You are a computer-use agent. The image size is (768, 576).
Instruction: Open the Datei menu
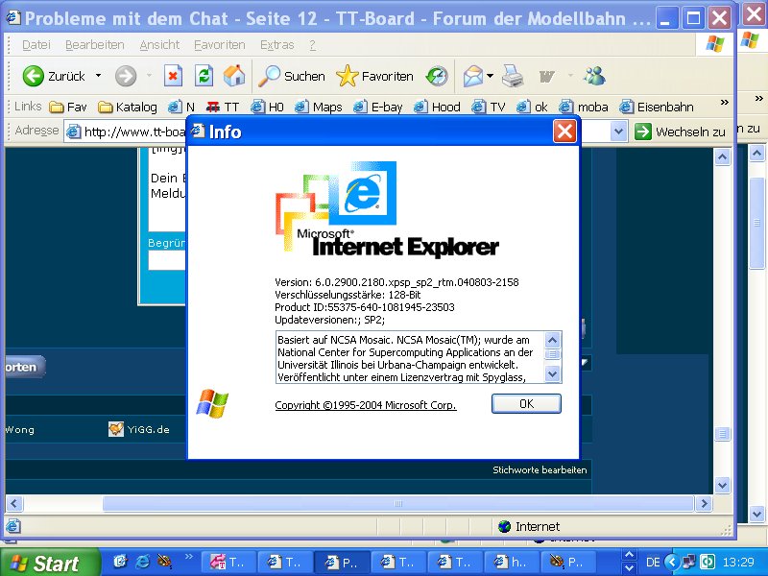[36, 44]
